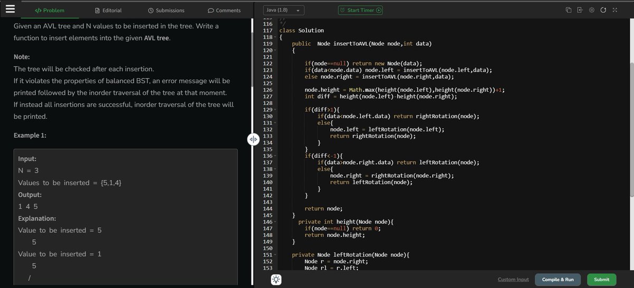Click Compile & Run

pyautogui.click(x=558, y=280)
